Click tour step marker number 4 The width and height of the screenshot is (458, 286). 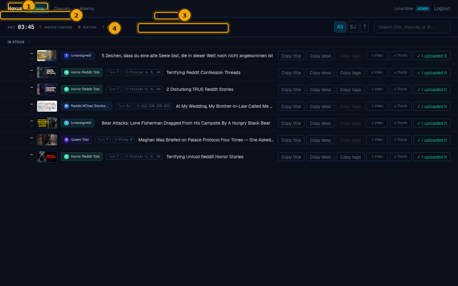click(114, 28)
